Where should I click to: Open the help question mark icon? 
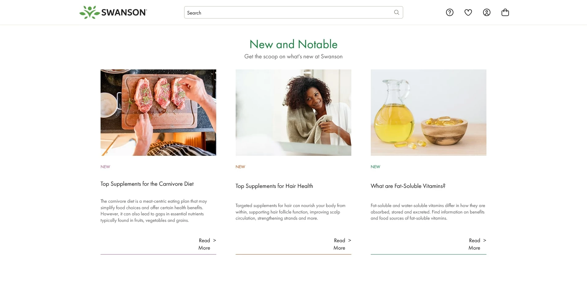[450, 12]
